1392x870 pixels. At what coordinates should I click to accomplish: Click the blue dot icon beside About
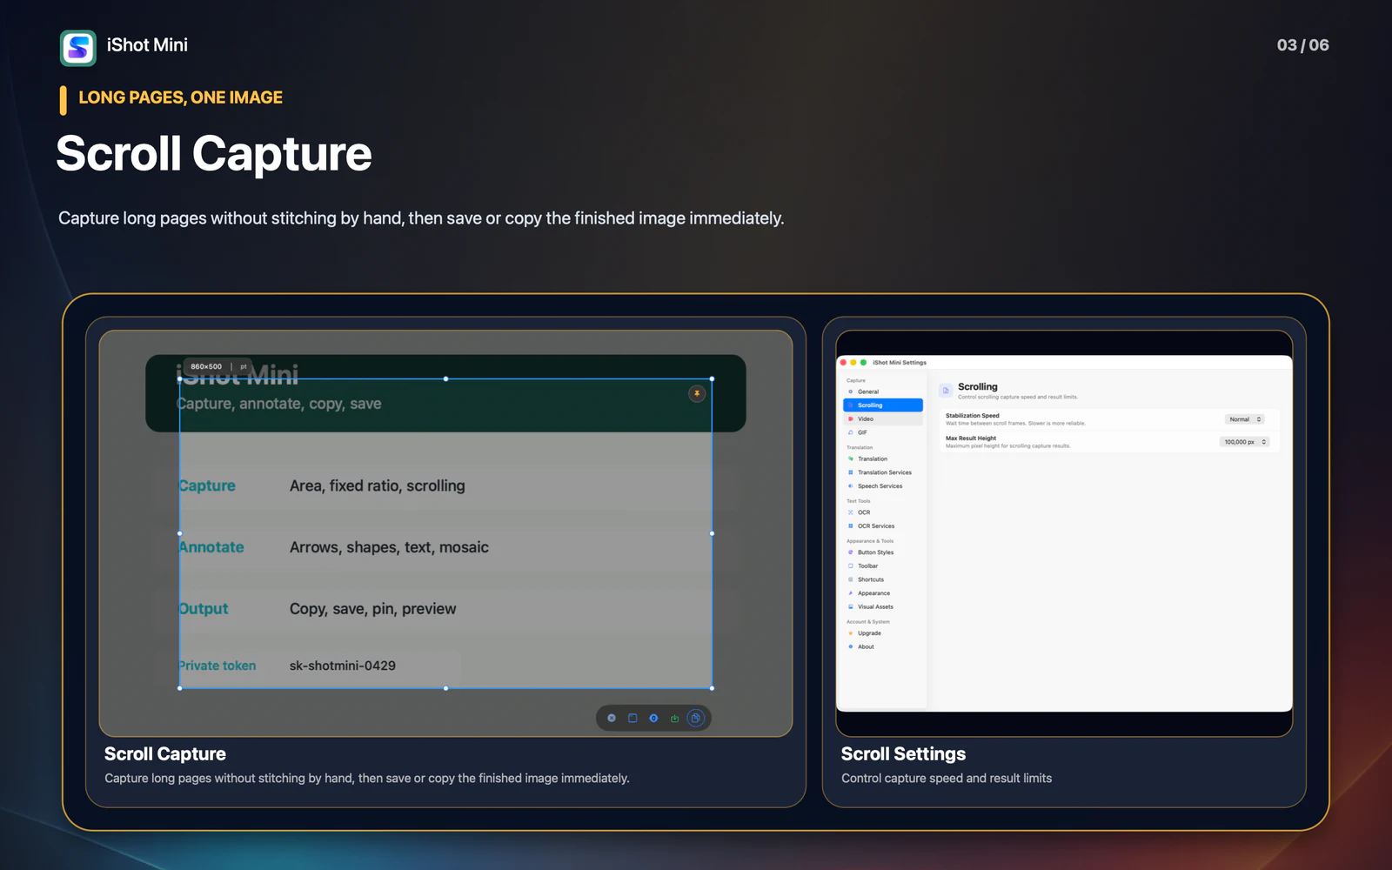(850, 646)
